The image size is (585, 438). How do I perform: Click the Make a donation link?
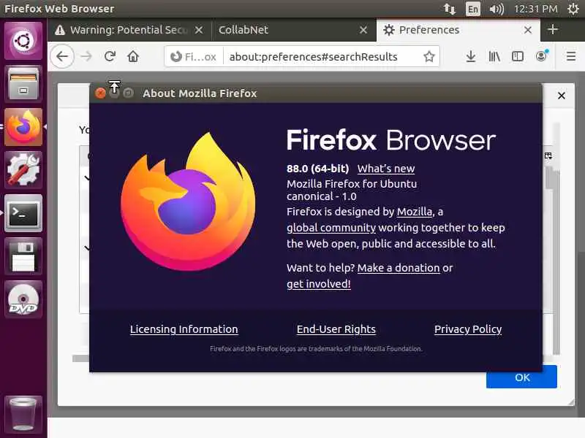(399, 268)
